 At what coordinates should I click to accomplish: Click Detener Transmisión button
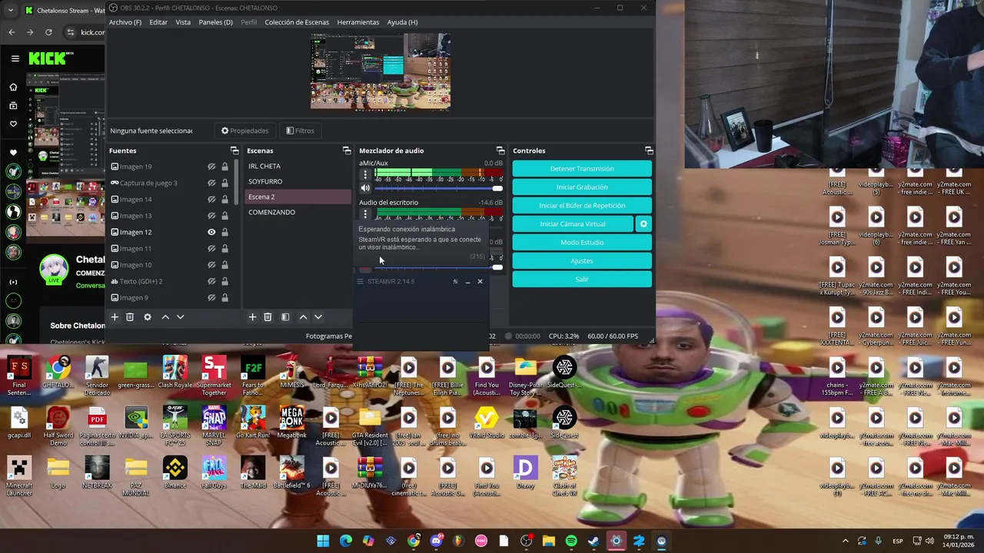point(582,169)
